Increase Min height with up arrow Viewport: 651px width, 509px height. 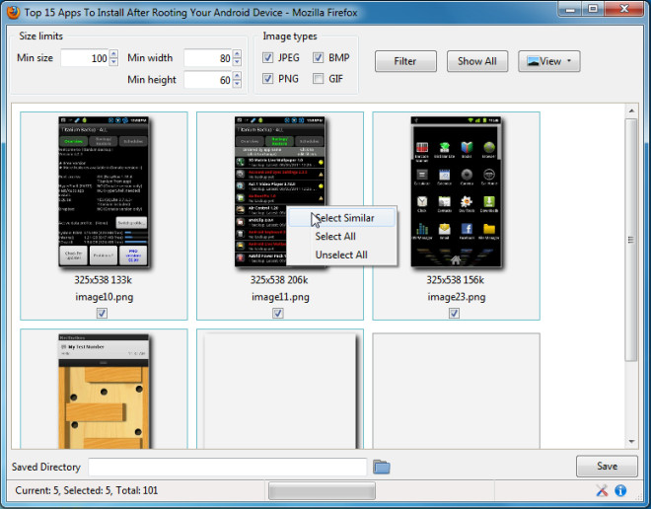pos(237,76)
